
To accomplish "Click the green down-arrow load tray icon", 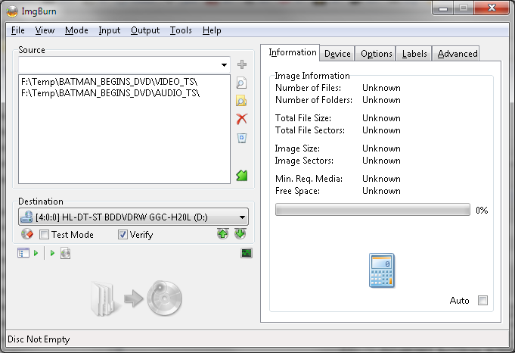I will [x=240, y=233].
